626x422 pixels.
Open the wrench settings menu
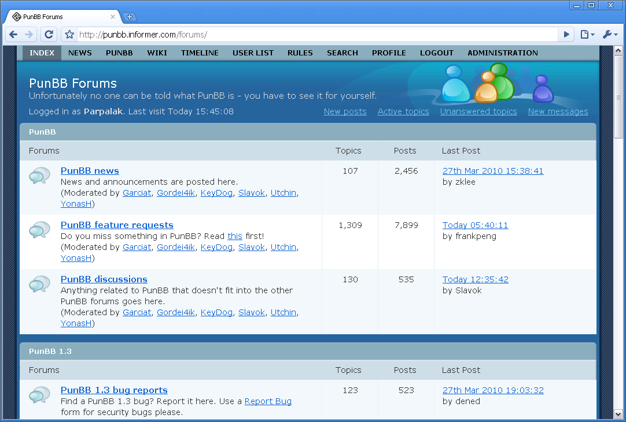[610, 35]
